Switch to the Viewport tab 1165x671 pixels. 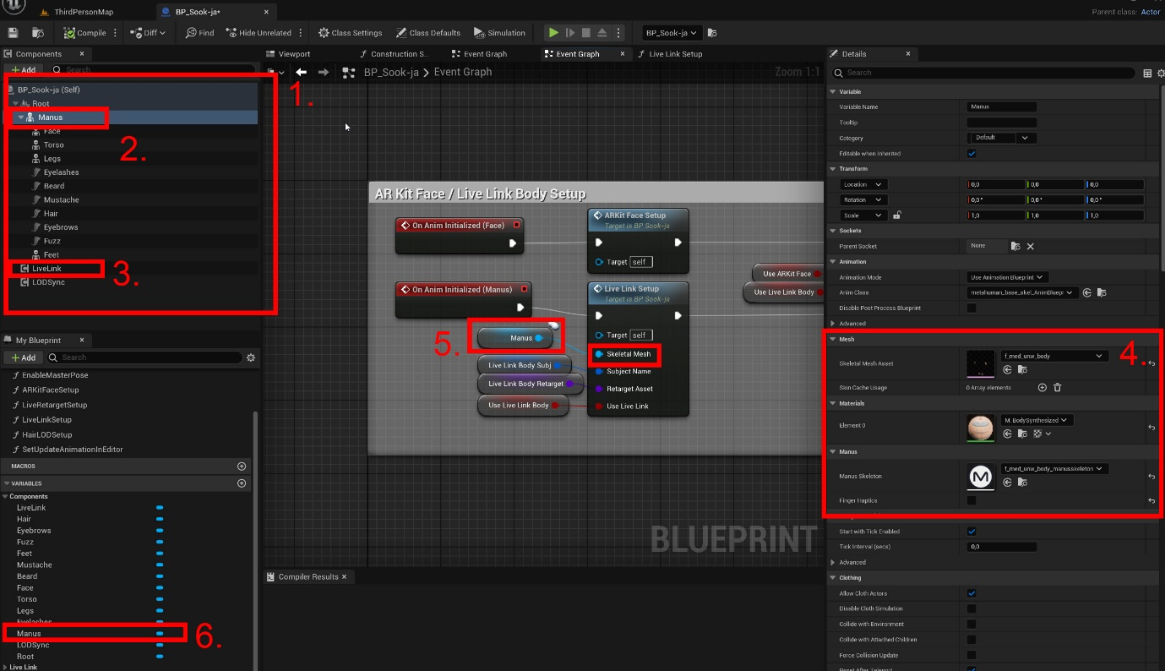point(294,54)
